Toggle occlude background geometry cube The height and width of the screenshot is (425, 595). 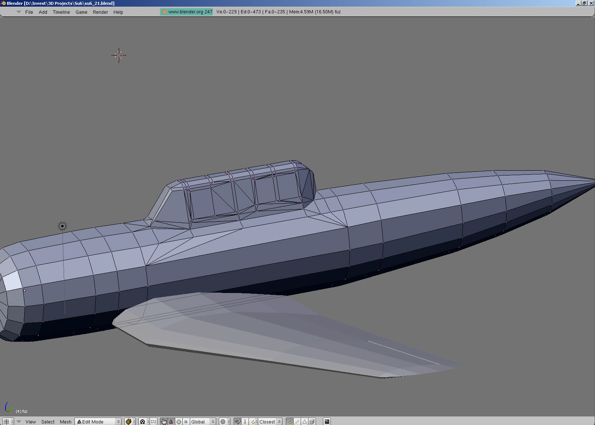coord(312,422)
